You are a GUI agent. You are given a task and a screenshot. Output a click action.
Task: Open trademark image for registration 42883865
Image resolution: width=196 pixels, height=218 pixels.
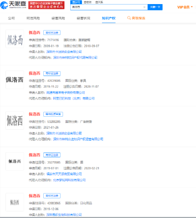click(15, 202)
